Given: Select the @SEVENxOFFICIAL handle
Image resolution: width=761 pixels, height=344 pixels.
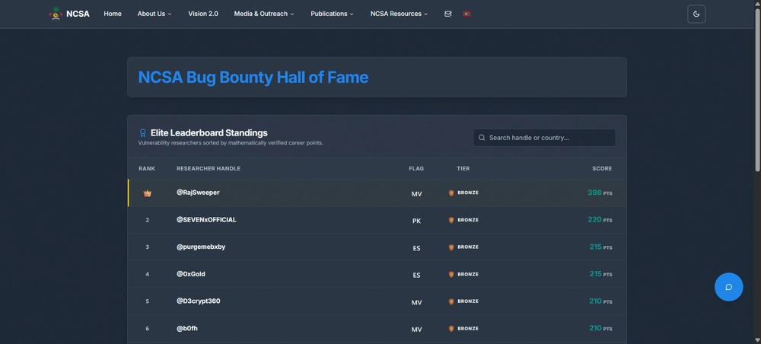Looking at the screenshot, I should click(x=206, y=220).
